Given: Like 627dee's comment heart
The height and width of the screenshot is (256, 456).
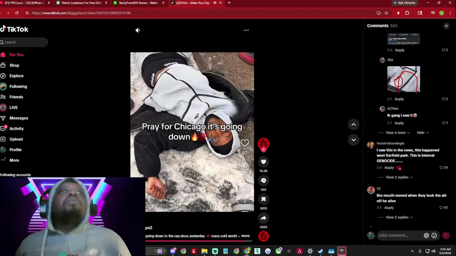Looking at the screenshot, I should pos(444,123).
